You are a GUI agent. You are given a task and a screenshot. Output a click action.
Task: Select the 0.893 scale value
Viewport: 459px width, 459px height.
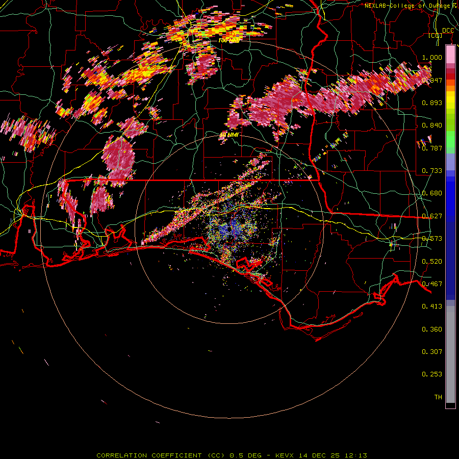pos(432,103)
